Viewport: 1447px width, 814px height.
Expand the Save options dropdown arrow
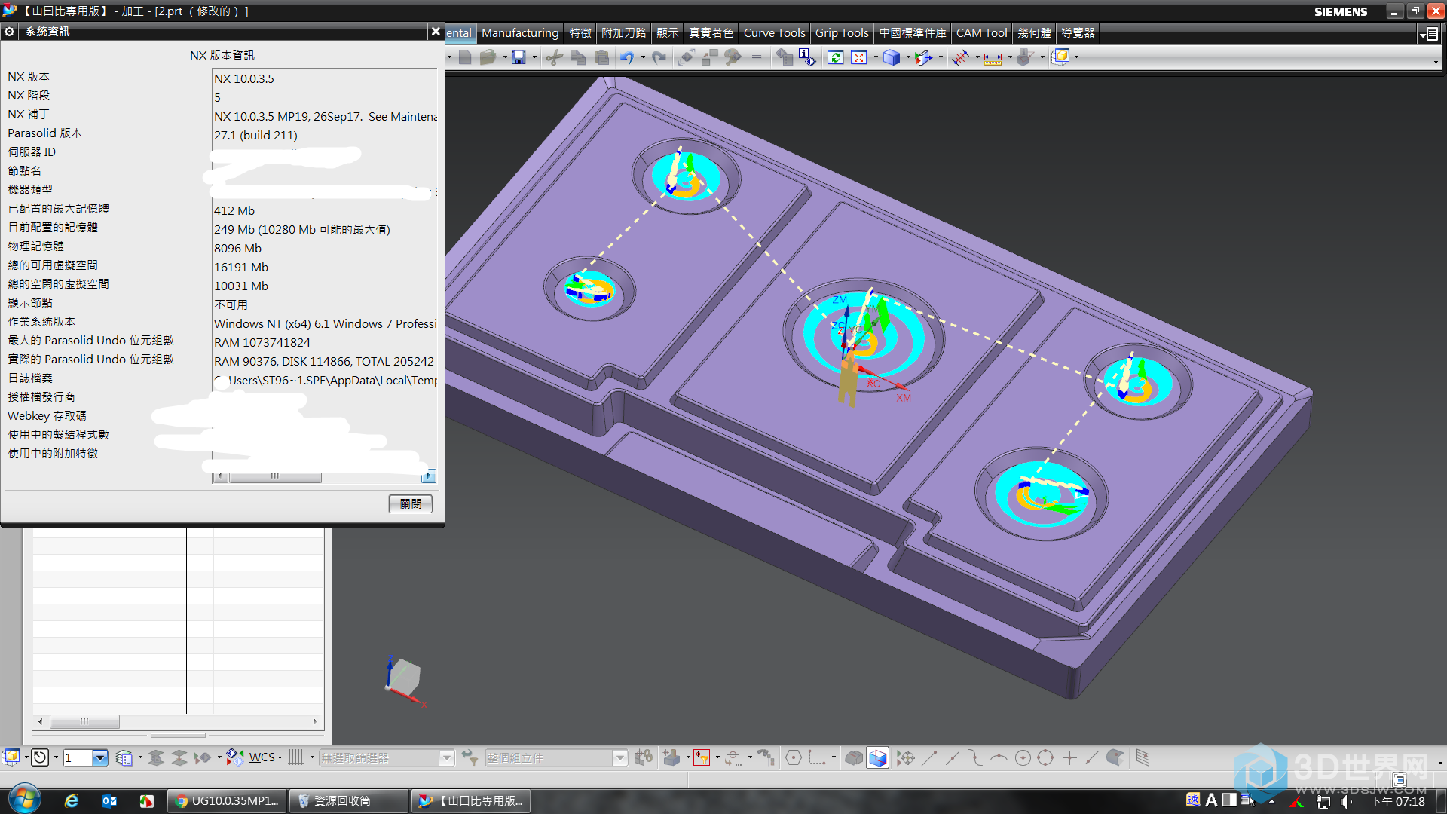tap(534, 57)
